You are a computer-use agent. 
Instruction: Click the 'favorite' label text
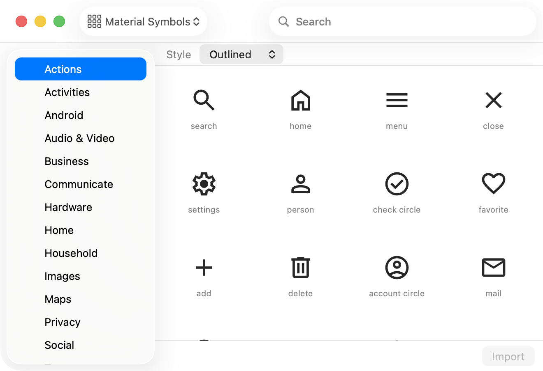[494, 210]
